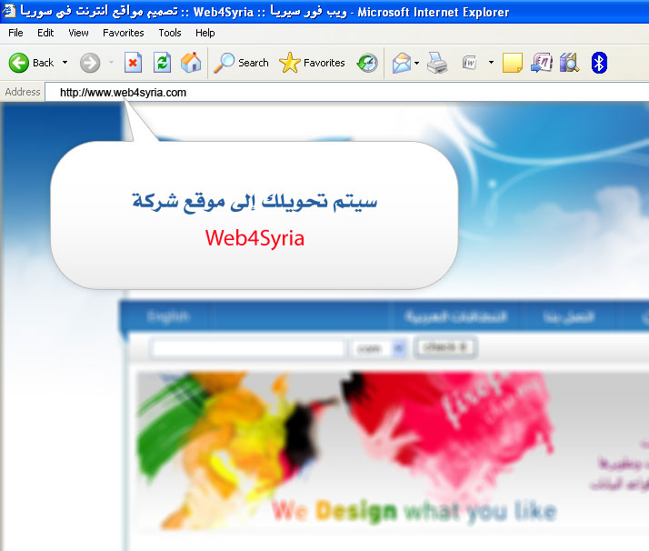This screenshot has width=649, height=551.
Task: Open the View menu
Action: pos(78,33)
